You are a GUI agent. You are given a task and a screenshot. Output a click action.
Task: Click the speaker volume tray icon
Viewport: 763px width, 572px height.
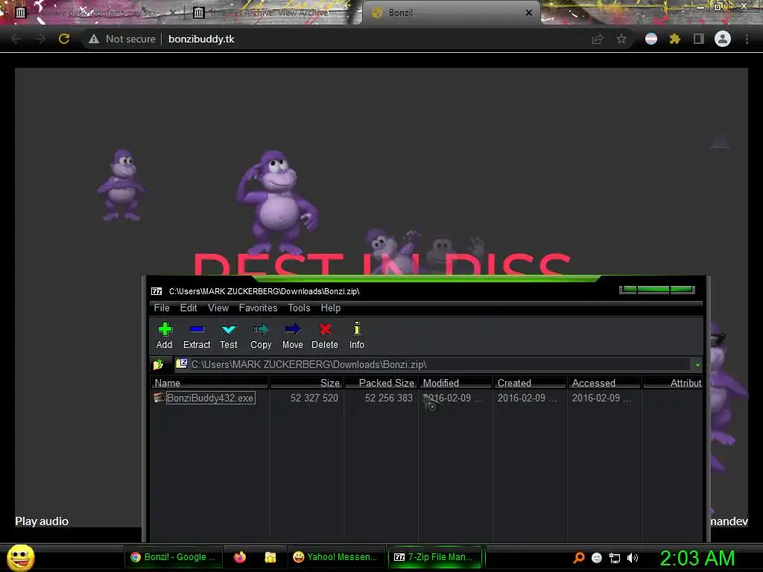632,558
